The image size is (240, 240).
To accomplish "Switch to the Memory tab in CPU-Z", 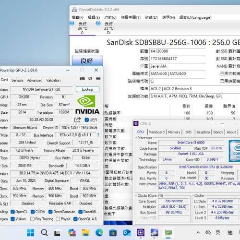I will click(174, 132).
